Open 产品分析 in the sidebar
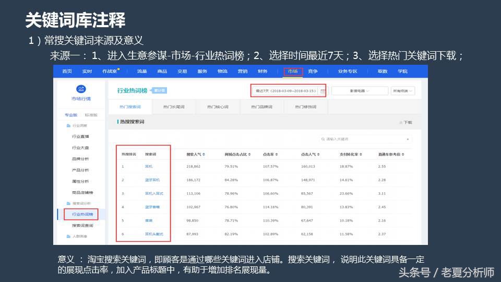Image resolution: width=501 pixels, height=282 pixels. [80, 170]
